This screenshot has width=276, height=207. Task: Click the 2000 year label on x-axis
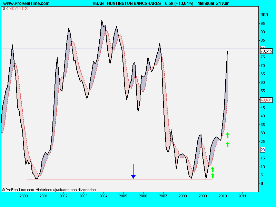(23, 196)
